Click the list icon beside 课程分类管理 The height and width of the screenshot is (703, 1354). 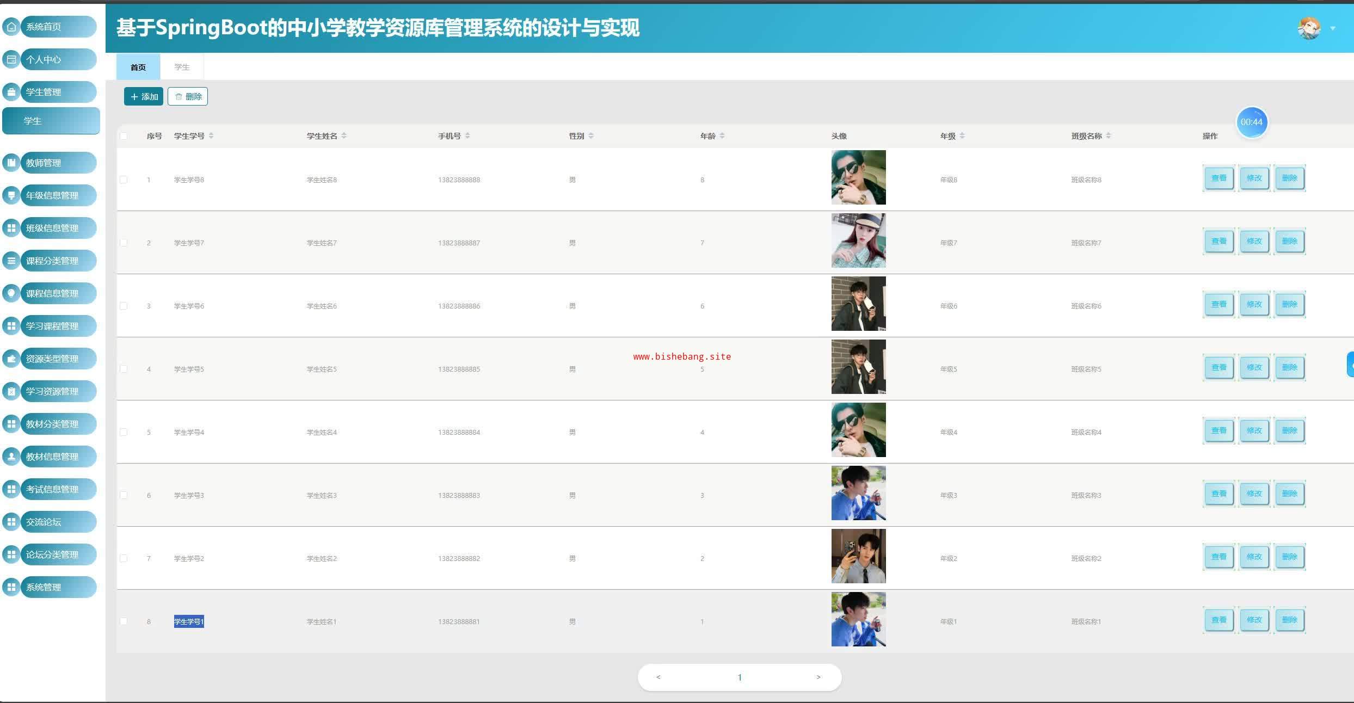tap(11, 261)
